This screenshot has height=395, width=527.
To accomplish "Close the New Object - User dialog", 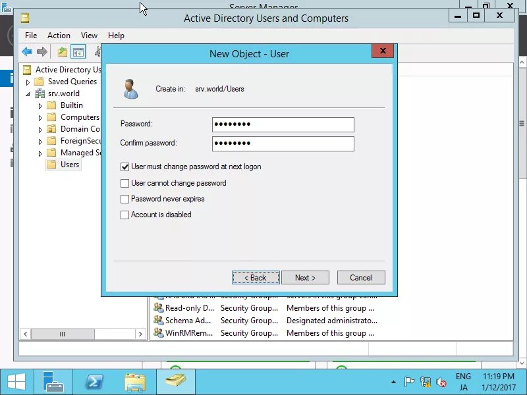I will (x=383, y=51).
